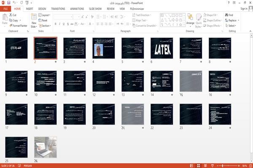The image size is (253, 168).
Task: Switch to the SLIDE SHOW tab
Action: [95, 9]
